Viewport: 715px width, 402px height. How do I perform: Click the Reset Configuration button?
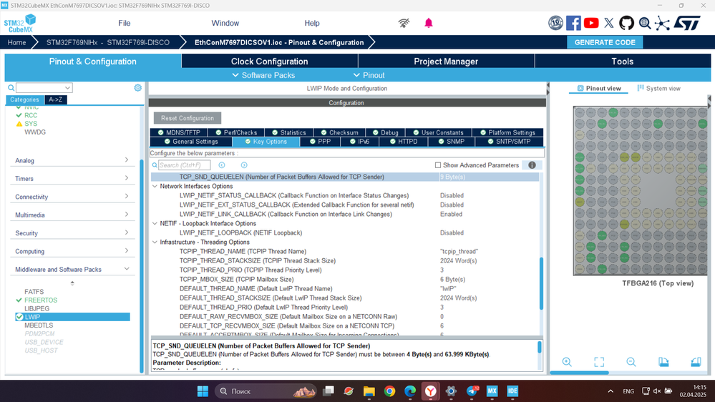coord(188,118)
